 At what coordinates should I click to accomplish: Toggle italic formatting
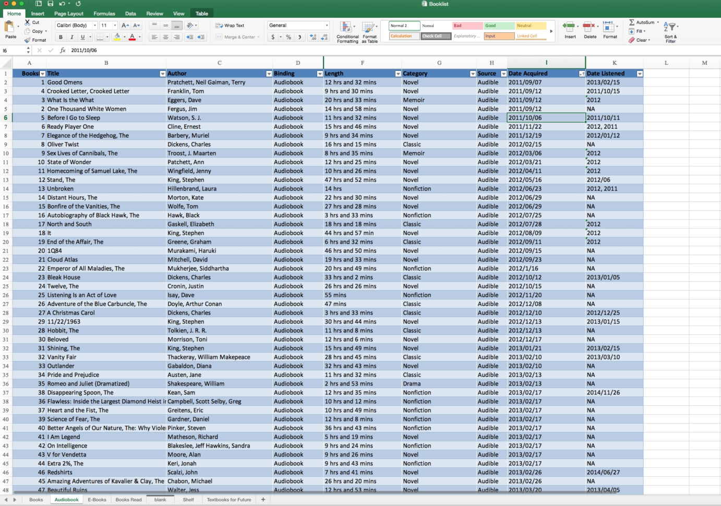tap(72, 37)
